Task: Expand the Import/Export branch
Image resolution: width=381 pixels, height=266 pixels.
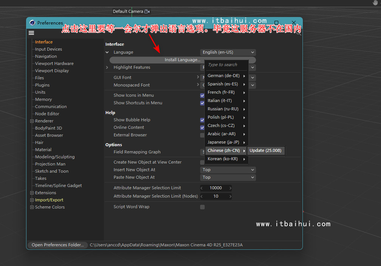Action: (32, 199)
